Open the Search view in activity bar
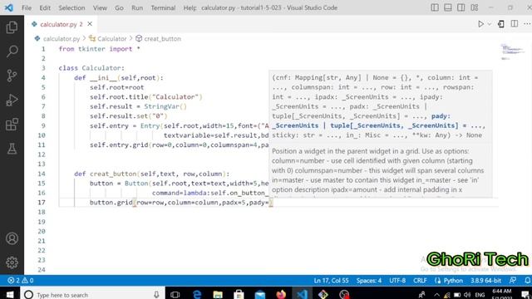Screen dimensions: 532x299 [12, 51]
